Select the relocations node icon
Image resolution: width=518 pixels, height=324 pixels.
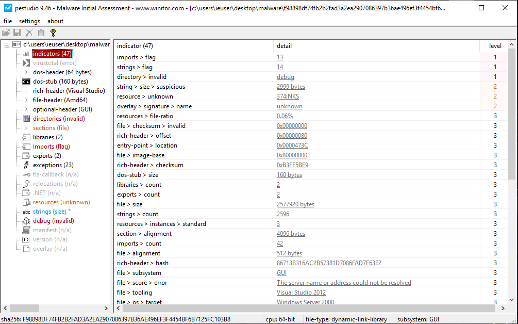pyautogui.click(x=26, y=184)
